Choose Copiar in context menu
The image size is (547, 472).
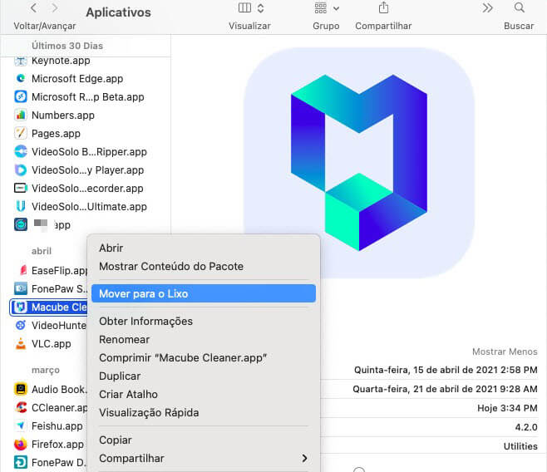[x=204, y=440]
